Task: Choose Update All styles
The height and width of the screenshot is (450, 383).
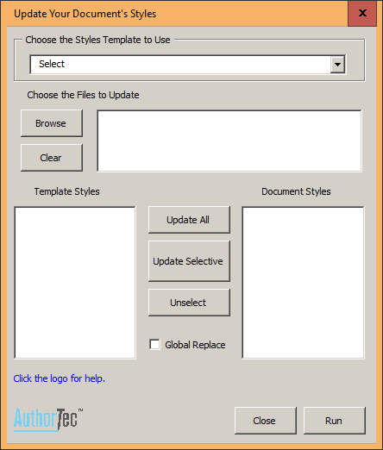Action: [189, 220]
